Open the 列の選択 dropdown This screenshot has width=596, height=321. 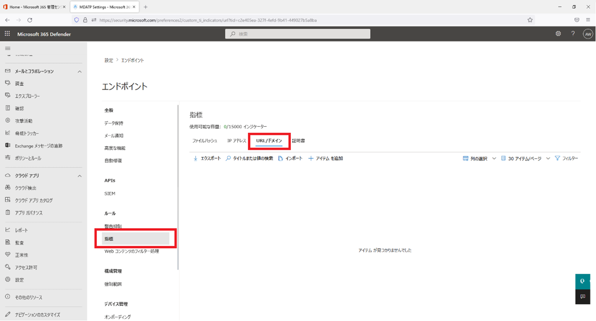(x=479, y=159)
